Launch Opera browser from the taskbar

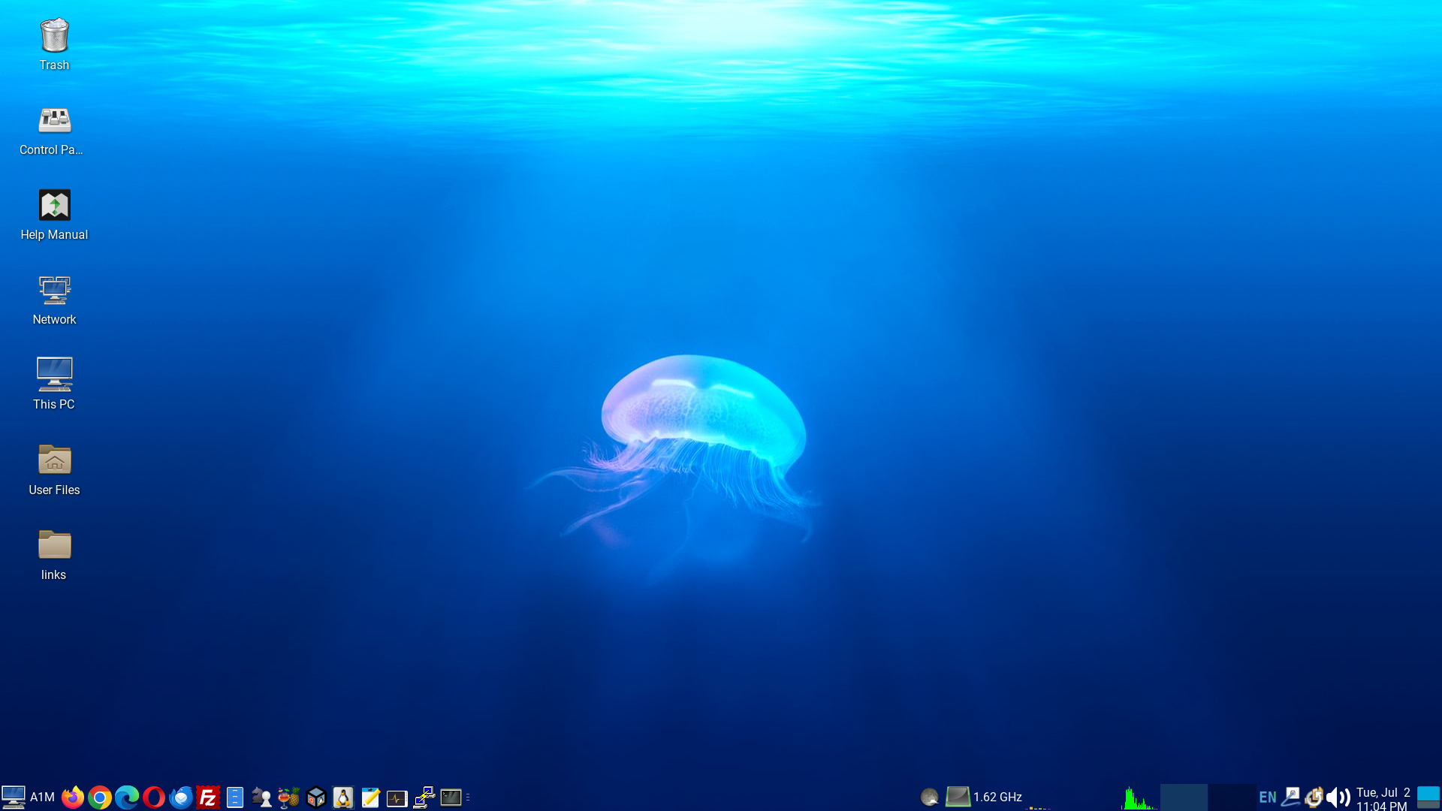[154, 797]
